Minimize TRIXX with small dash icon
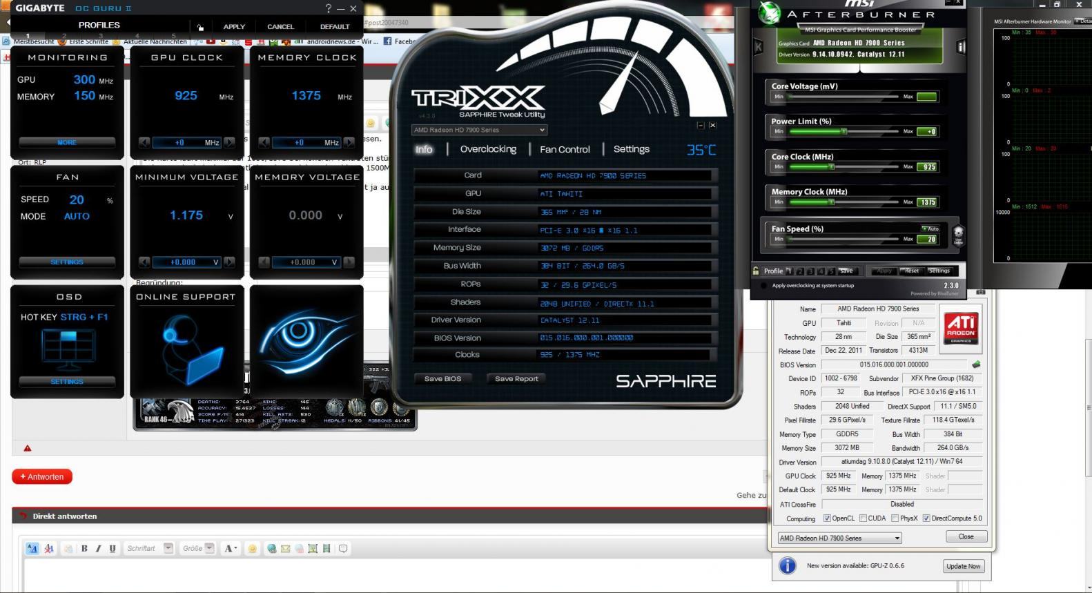 coord(701,126)
